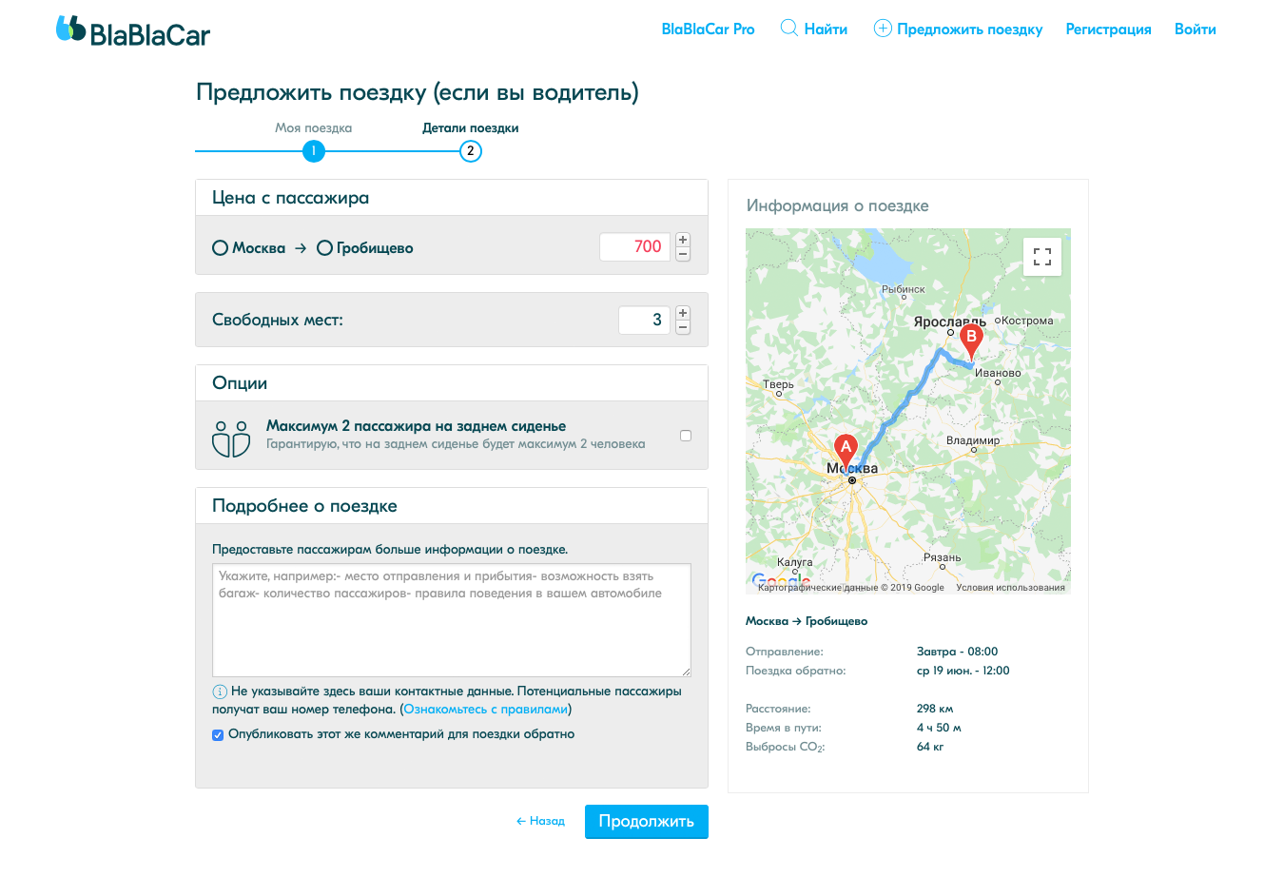Click departure value Завтра - 08:00

[x=957, y=652]
